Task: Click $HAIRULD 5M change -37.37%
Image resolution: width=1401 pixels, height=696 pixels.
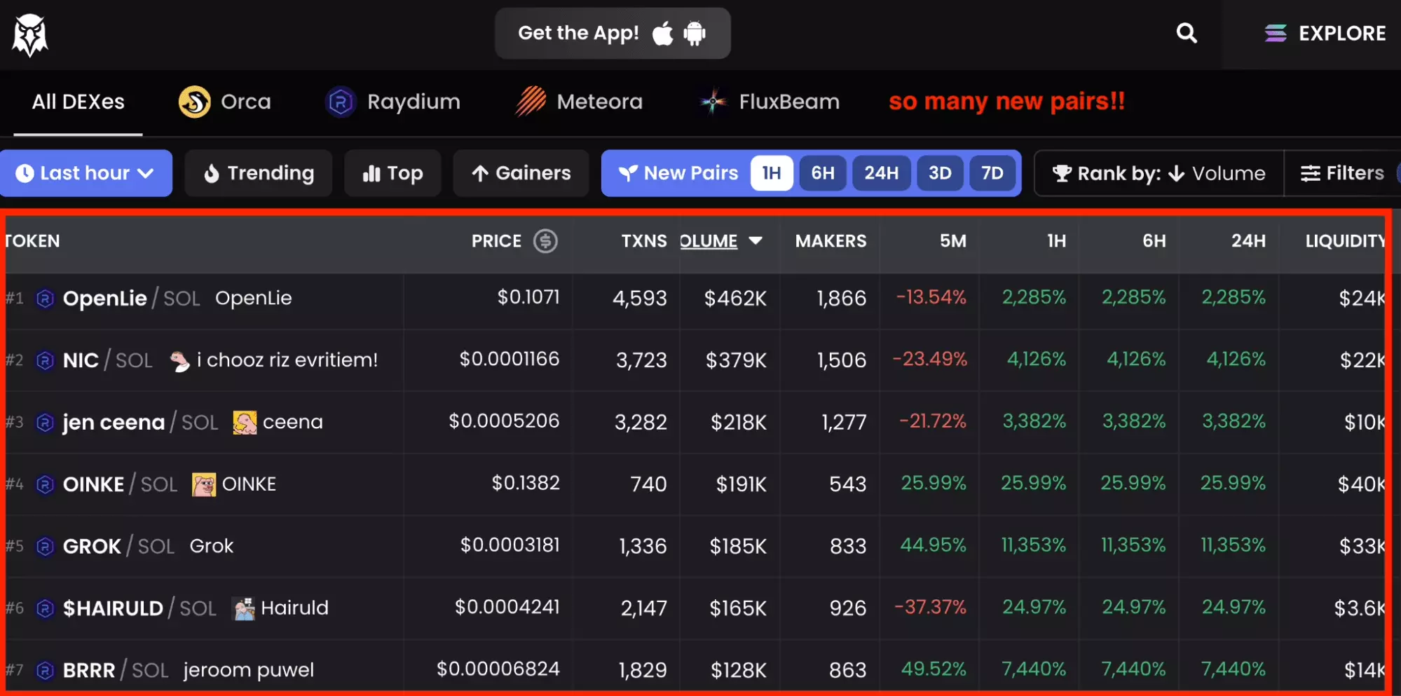Action: [x=931, y=607]
